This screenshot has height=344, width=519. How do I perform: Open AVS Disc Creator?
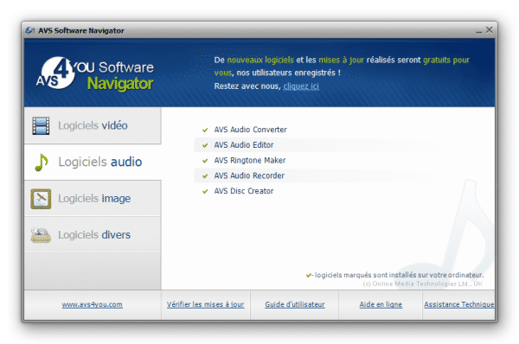click(244, 191)
